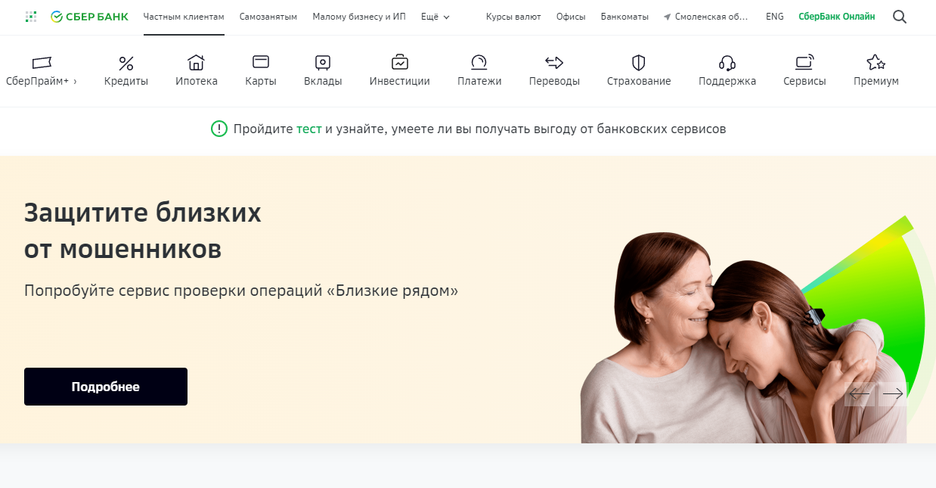Switch to Малому бизнесу и ИП tab
936x488 pixels.
[x=359, y=17]
